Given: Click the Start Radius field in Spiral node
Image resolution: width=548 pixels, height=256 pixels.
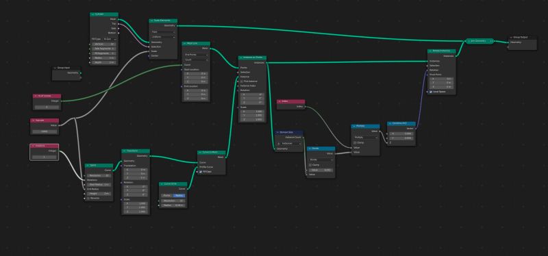Looking at the screenshot, I should tap(99, 184).
